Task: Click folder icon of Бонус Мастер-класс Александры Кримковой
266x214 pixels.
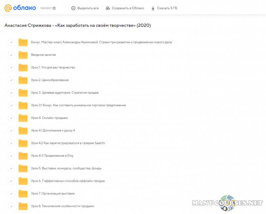Action: pos(23,42)
